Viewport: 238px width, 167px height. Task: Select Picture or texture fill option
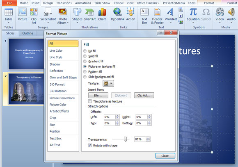(85, 66)
